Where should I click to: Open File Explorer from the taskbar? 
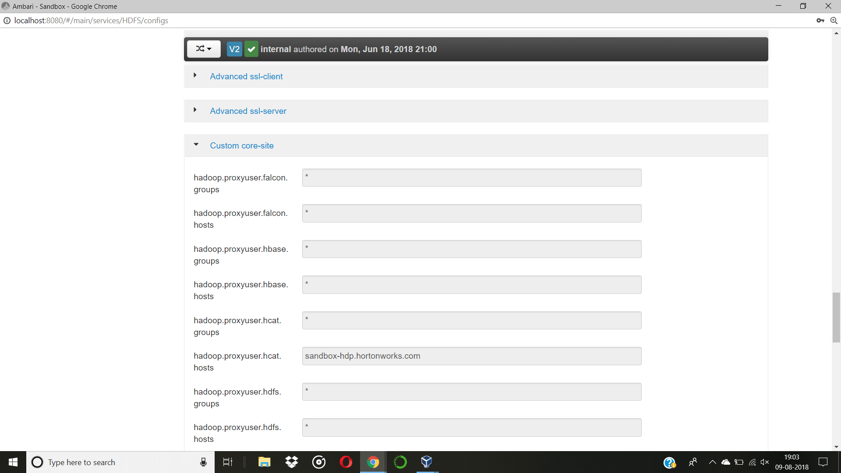click(x=264, y=462)
